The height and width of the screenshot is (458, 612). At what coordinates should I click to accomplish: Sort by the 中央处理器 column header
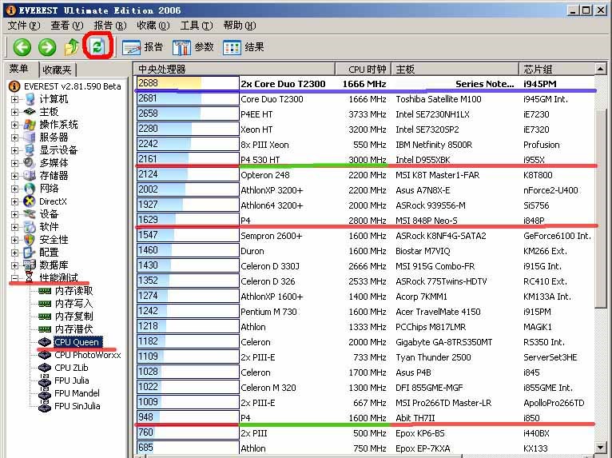pyautogui.click(x=234, y=69)
